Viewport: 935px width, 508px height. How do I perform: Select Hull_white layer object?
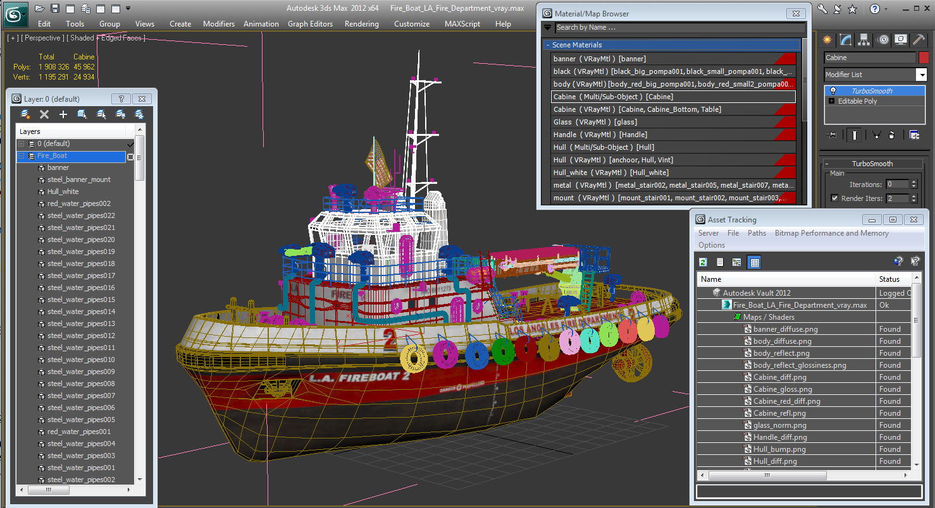coord(63,191)
